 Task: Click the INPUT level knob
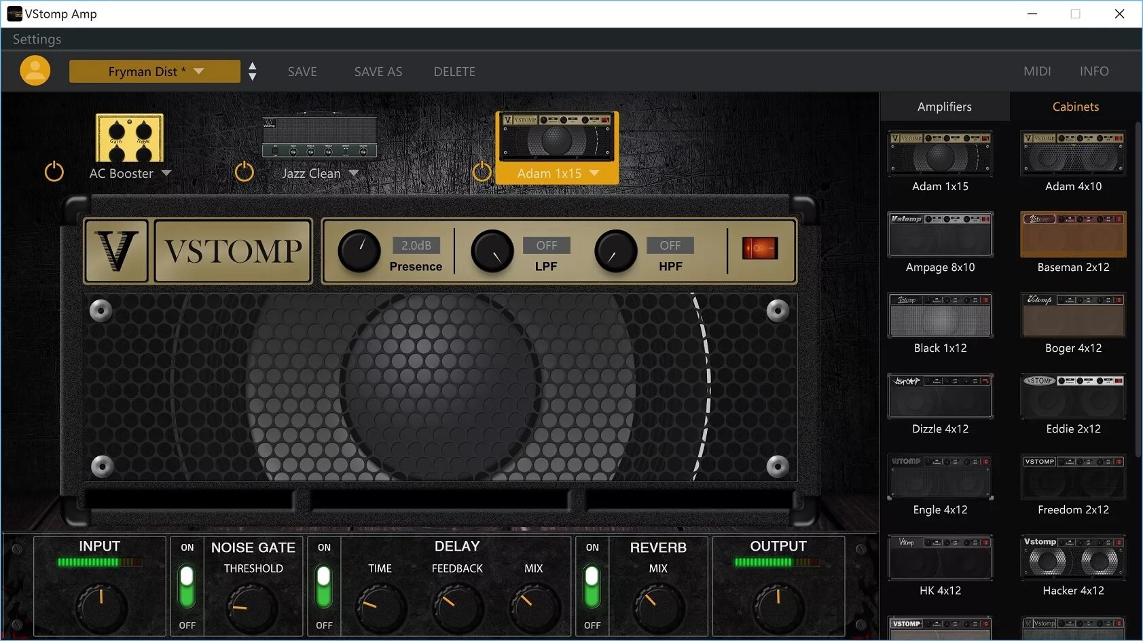point(101,608)
